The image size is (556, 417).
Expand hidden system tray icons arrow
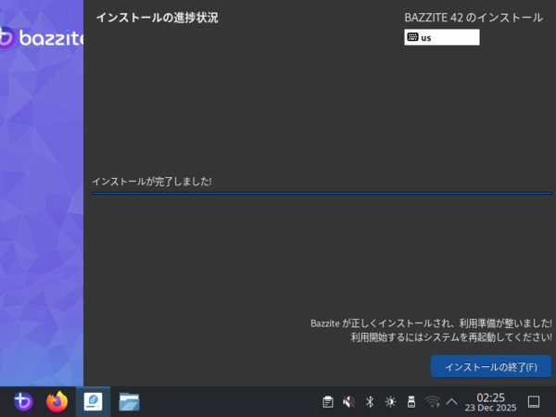451,402
